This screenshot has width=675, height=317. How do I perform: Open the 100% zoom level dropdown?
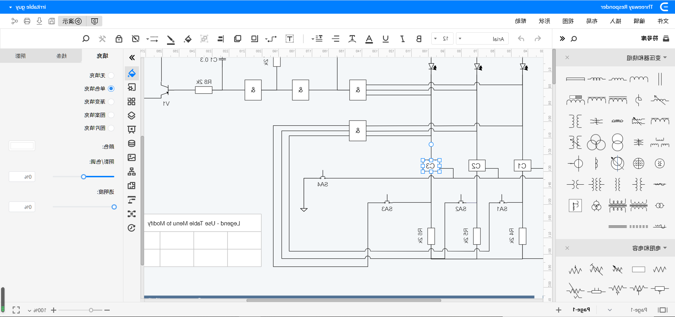[x=37, y=310]
